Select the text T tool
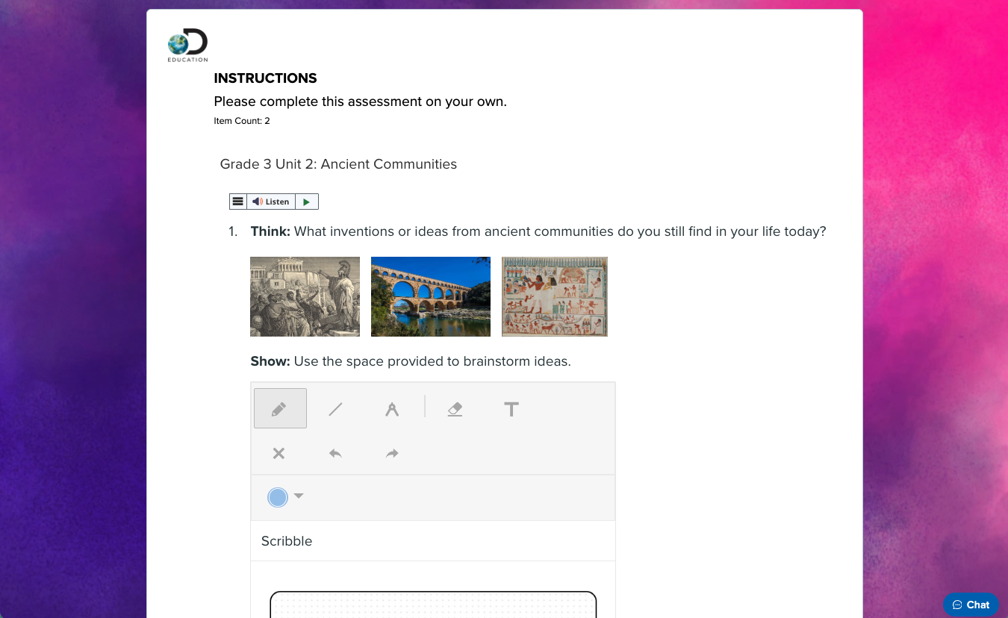Screen dimensions: 1008x618 [x=511, y=408]
